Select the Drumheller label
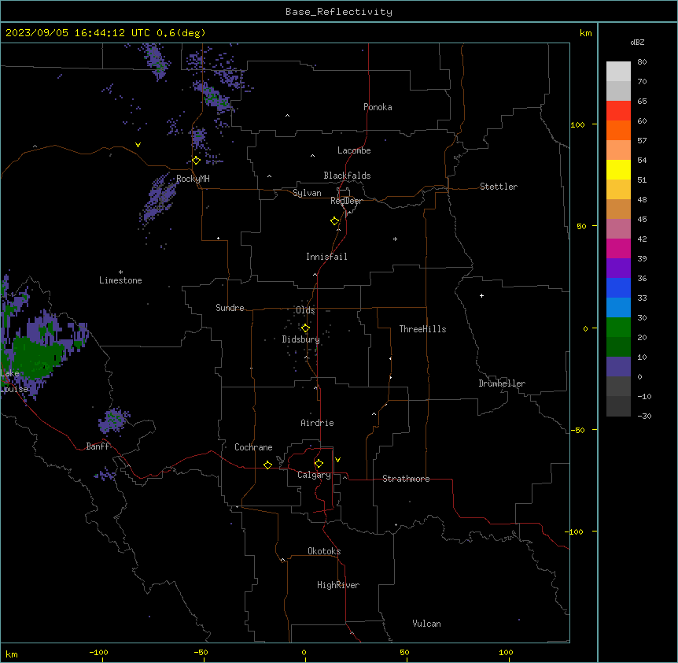Viewport: 678px width, 663px height. click(x=502, y=383)
